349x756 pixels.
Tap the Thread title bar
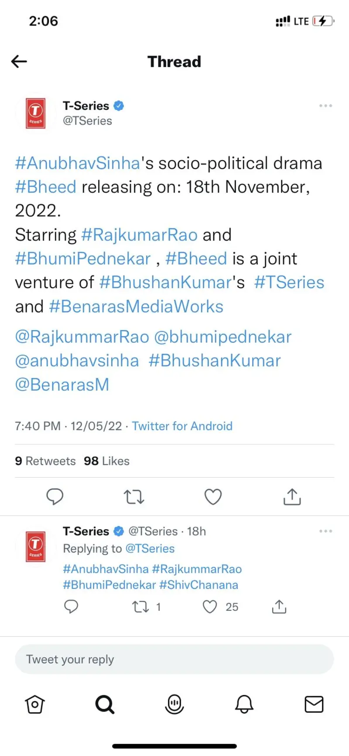click(174, 62)
